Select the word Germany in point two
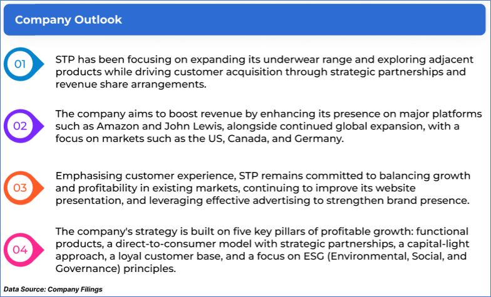 (319, 139)
